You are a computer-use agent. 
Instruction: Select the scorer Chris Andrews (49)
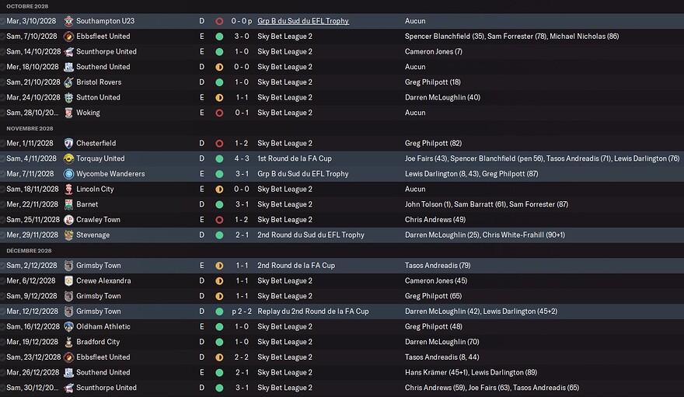point(435,219)
